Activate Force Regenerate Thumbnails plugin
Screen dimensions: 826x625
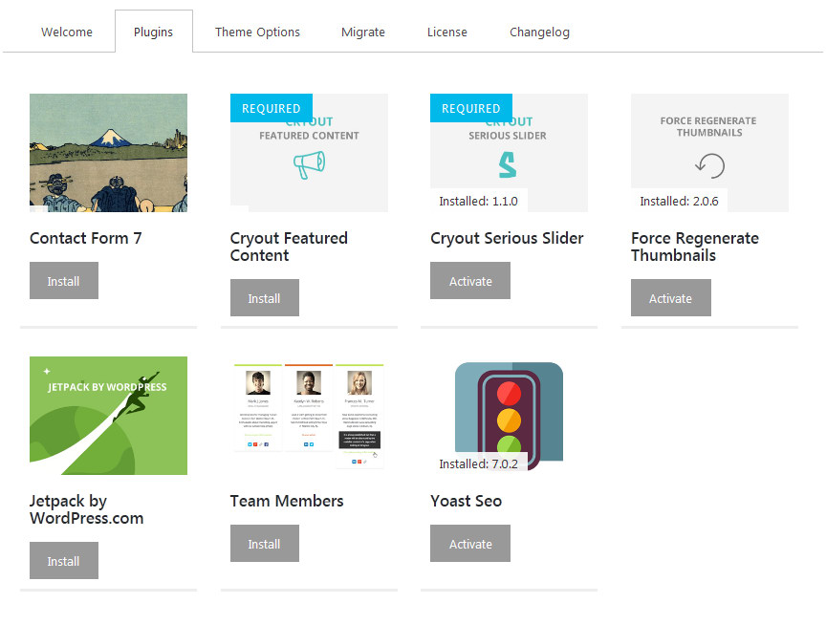coord(670,298)
